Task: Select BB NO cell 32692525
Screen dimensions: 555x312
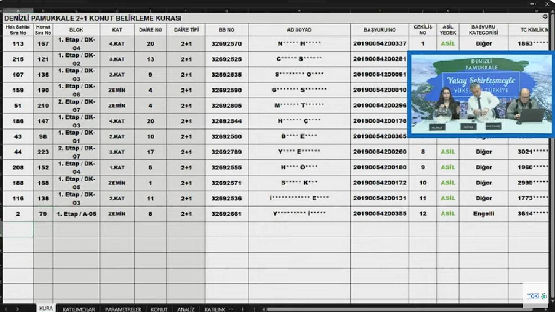Action: tap(226, 59)
